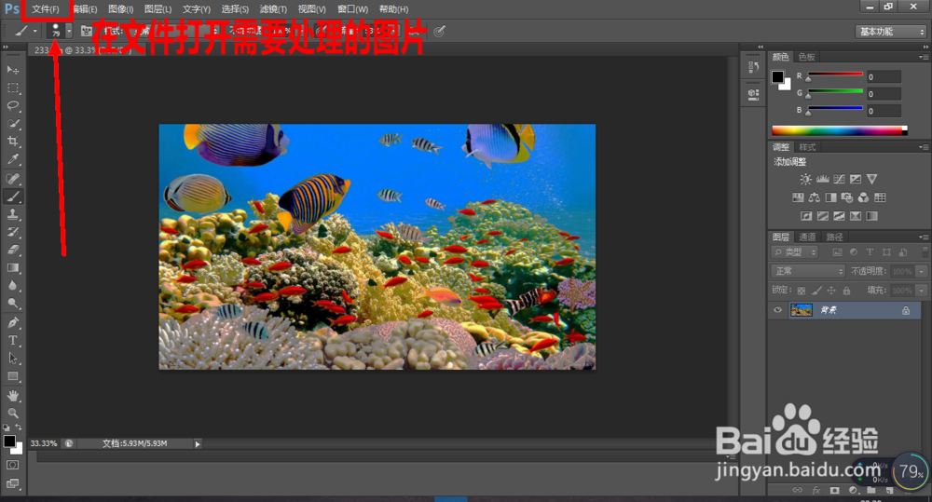Viewport: 932px width, 502px height.
Task: Select the Eraser tool
Action: click(x=13, y=250)
